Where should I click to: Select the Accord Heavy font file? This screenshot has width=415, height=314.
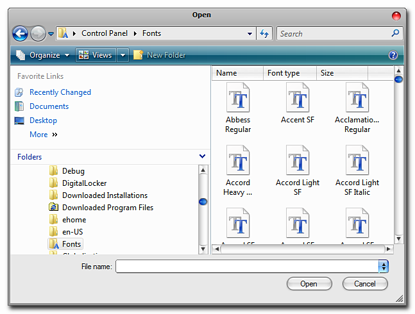pyautogui.click(x=238, y=170)
